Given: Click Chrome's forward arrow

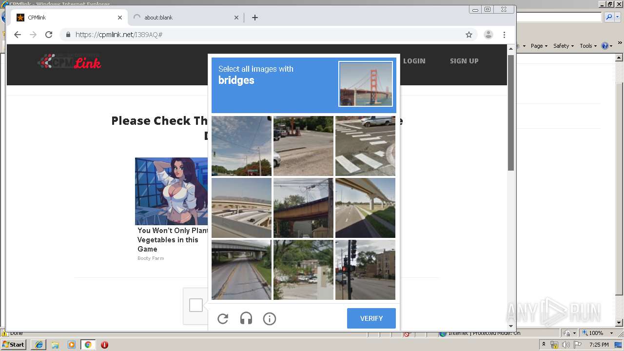Looking at the screenshot, I should (x=33, y=35).
